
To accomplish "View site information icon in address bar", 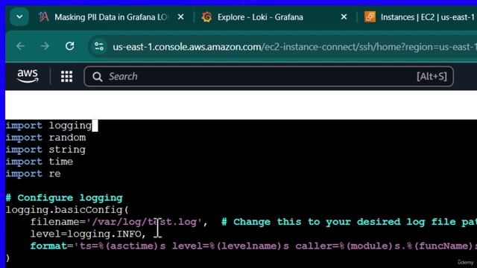I will click(99, 46).
